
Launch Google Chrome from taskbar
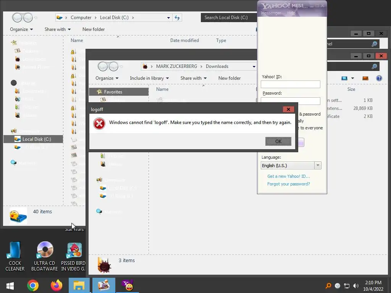click(33, 285)
